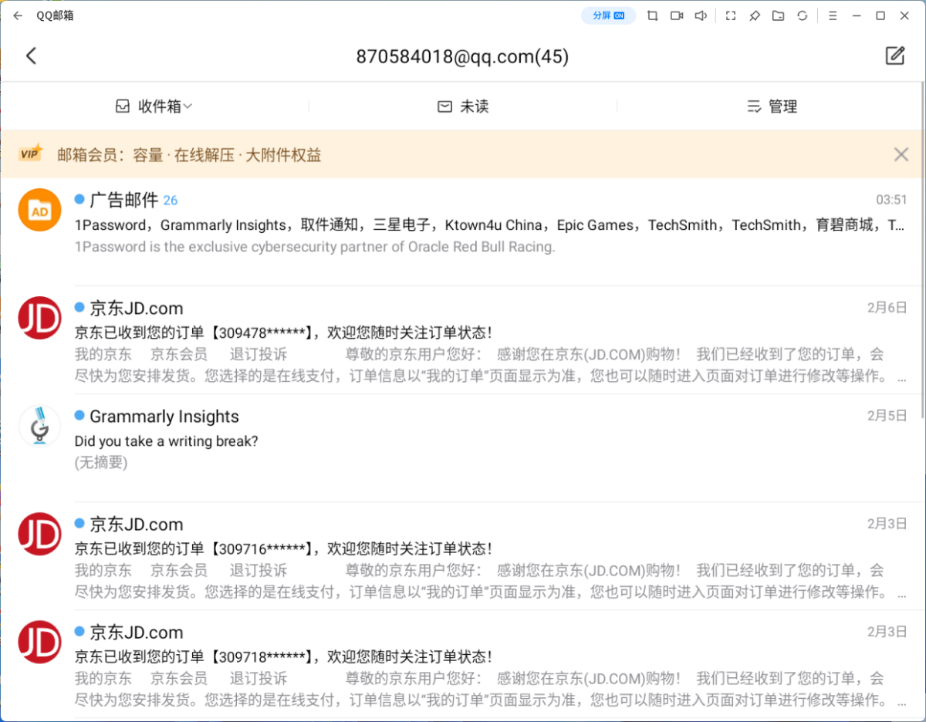Pin the window with the pin icon
Image resolution: width=926 pixels, height=722 pixels.
click(x=755, y=15)
